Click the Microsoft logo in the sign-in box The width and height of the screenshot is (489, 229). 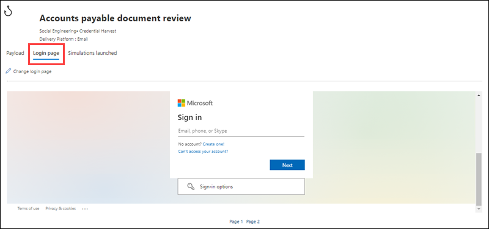(x=195, y=103)
